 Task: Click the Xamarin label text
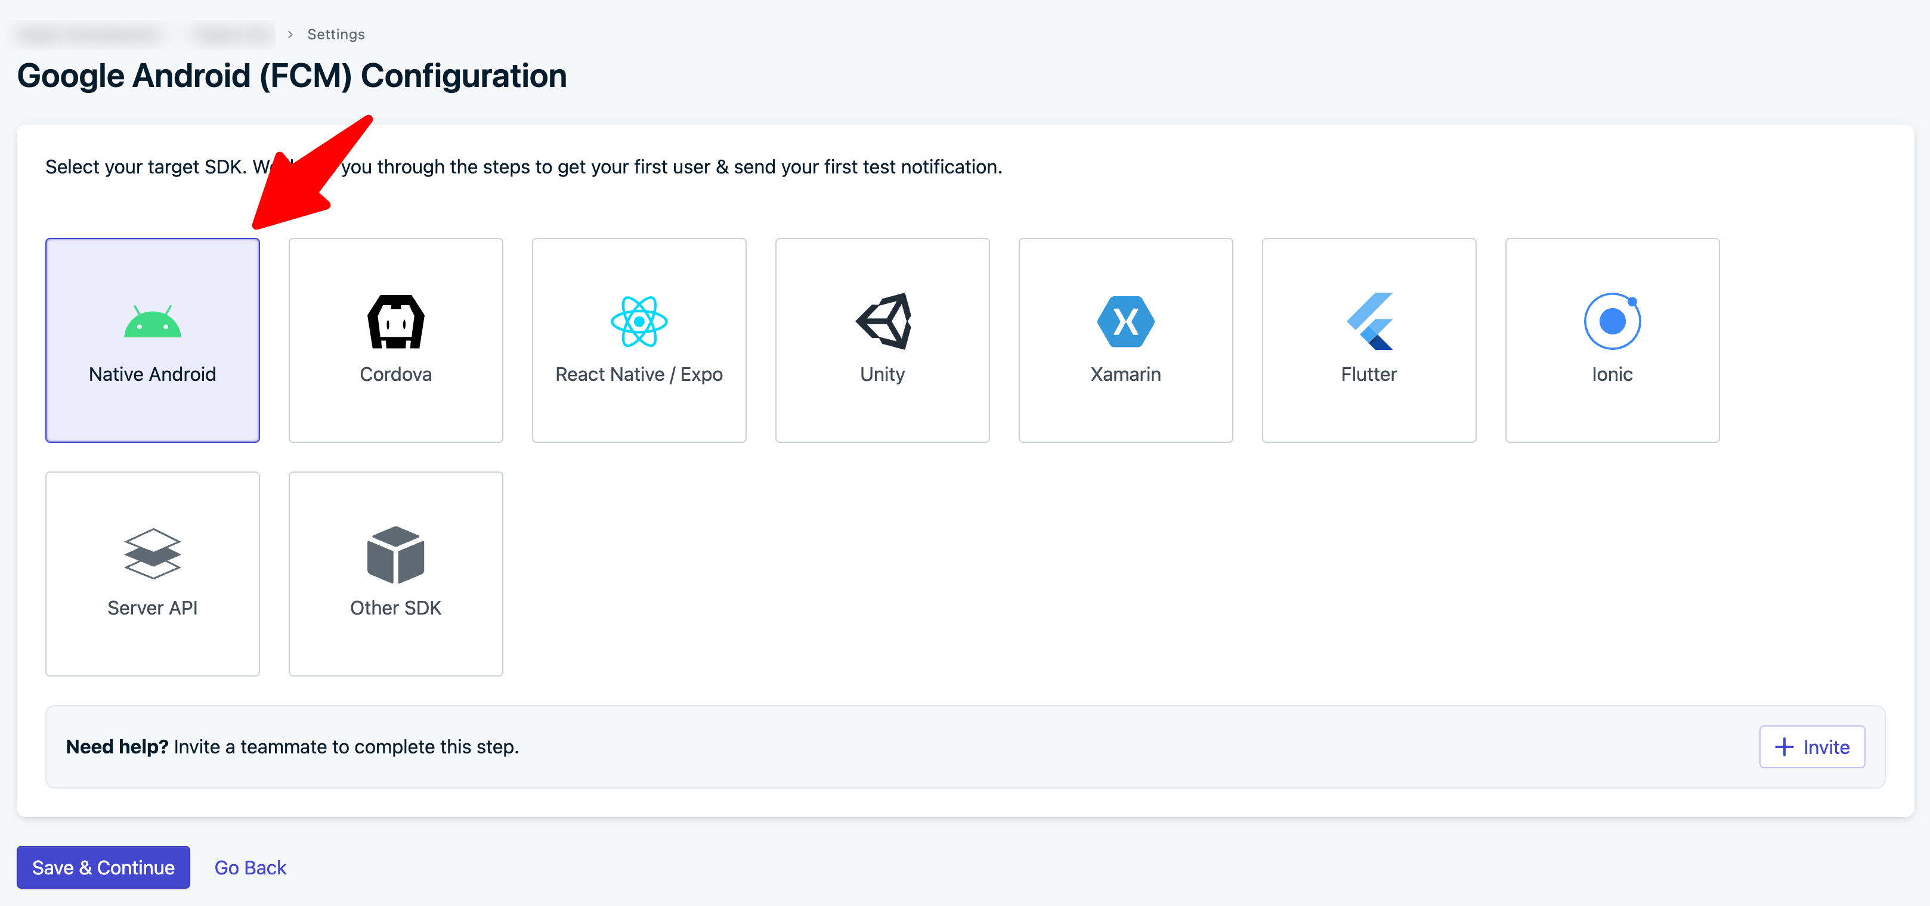pos(1125,374)
